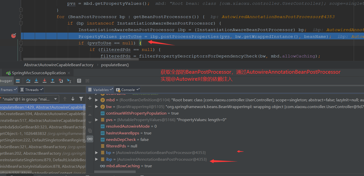Move watch up with sidebar triangle
Screen dimensions: 364x176
point(90,115)
